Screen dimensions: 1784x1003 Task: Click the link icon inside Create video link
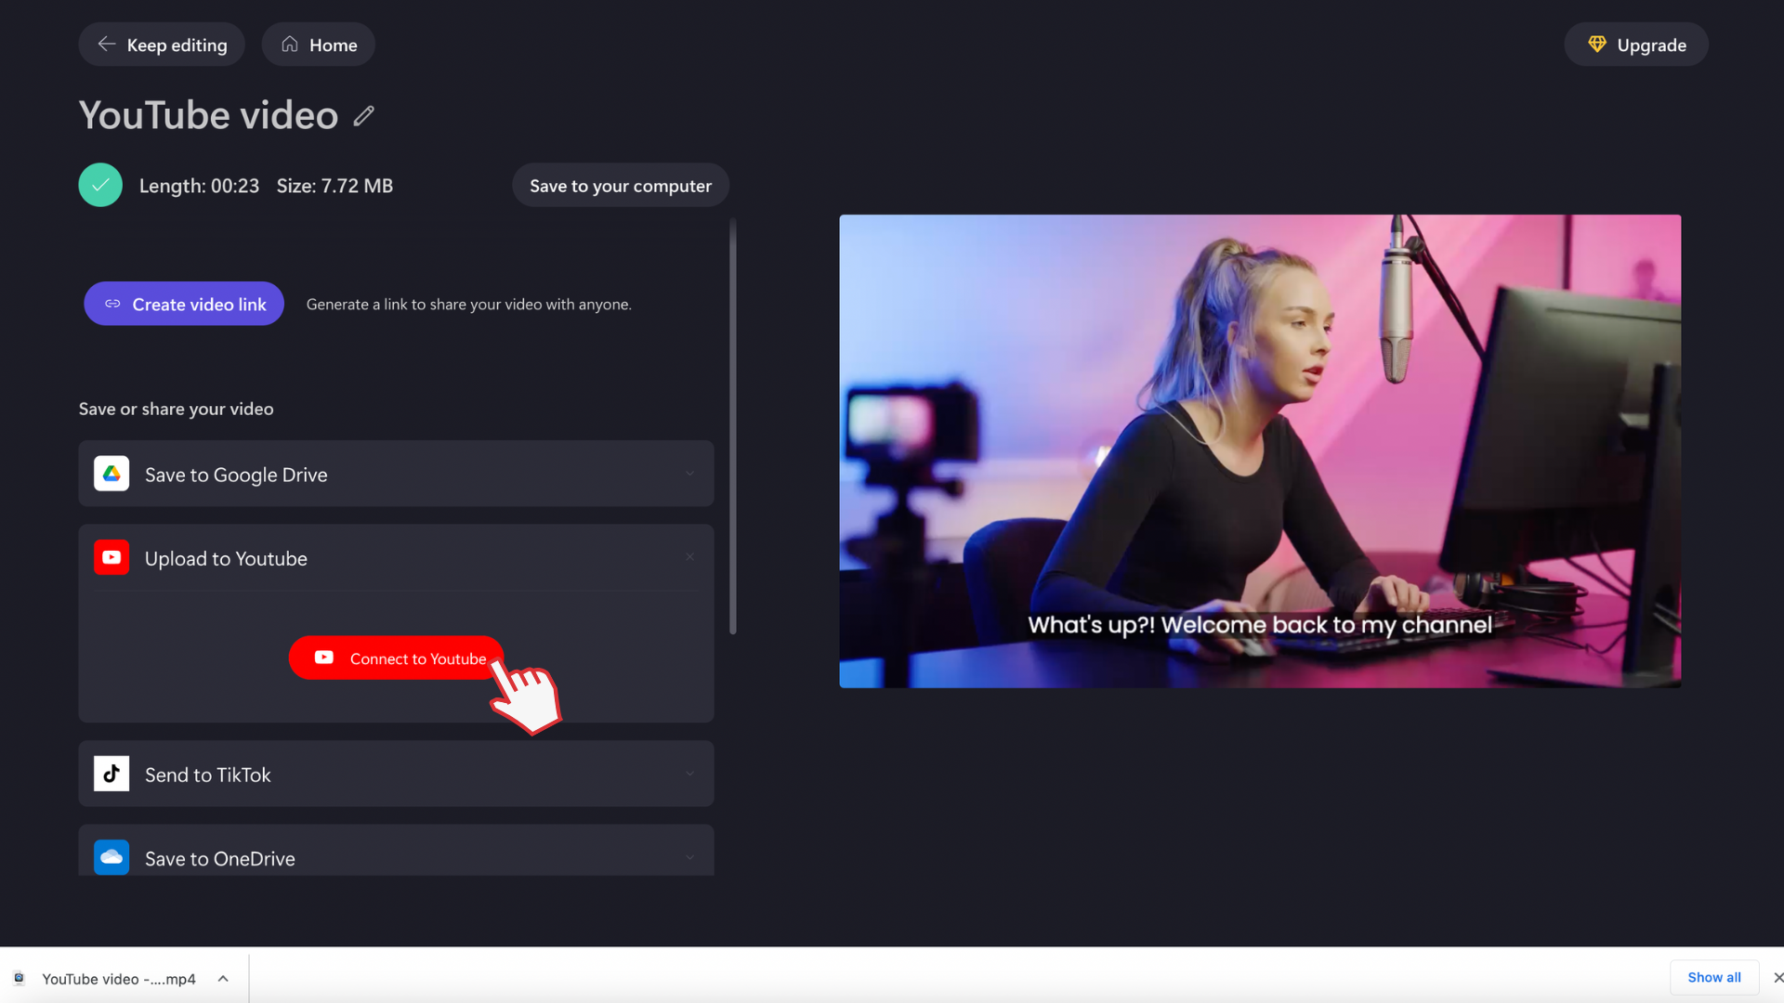(113, 304)
